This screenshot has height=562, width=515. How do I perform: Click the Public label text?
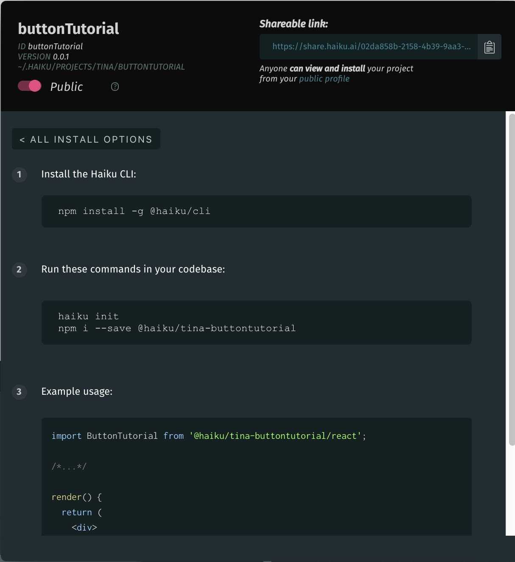click(x=67, y=87)
